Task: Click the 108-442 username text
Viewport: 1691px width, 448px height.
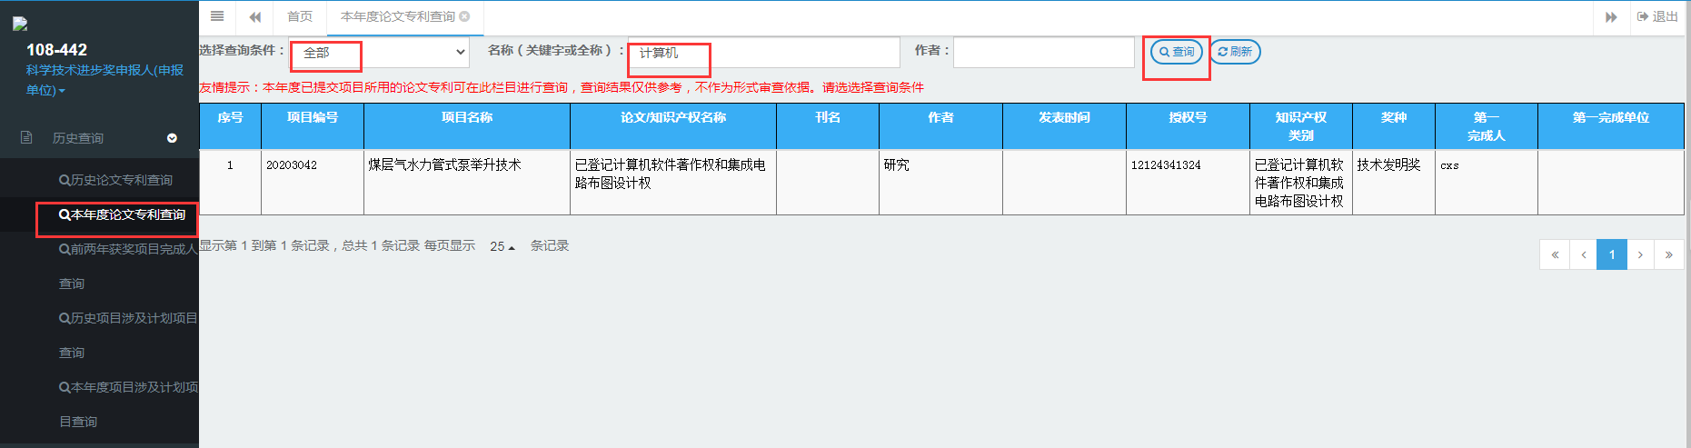Action: [56, 50]
